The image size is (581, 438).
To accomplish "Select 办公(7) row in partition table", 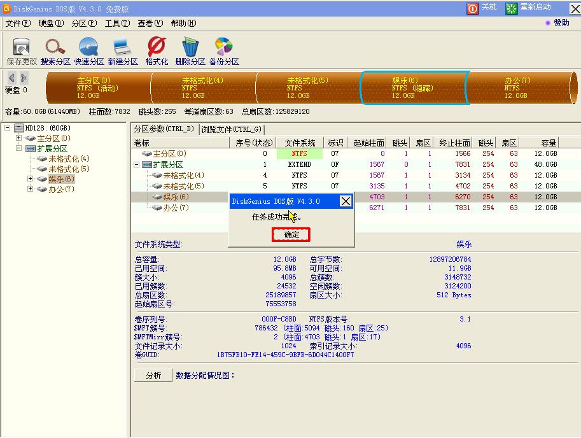I will tap(356, 208).
